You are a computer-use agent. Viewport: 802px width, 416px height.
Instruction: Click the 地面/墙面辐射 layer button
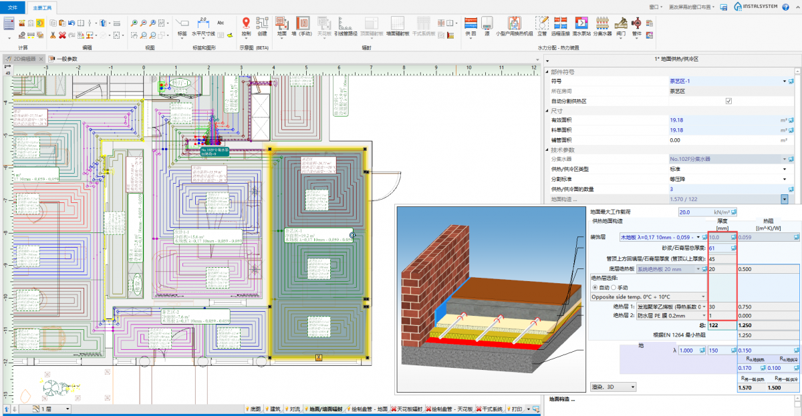325,409
